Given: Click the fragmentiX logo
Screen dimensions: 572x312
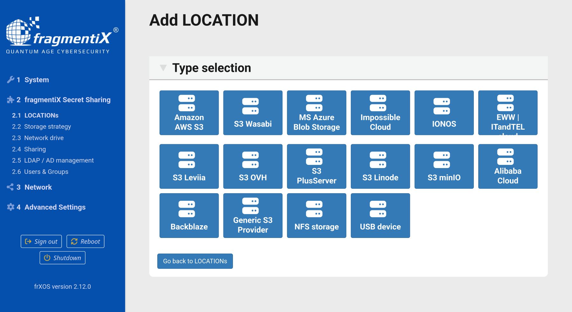Looking at the screenshot, I should click(x=62, y=35).
